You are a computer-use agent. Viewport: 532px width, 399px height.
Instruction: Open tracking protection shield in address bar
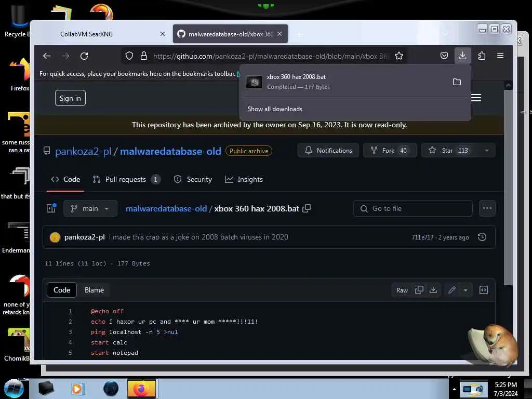pyautogui.click(x=129, y=56)
